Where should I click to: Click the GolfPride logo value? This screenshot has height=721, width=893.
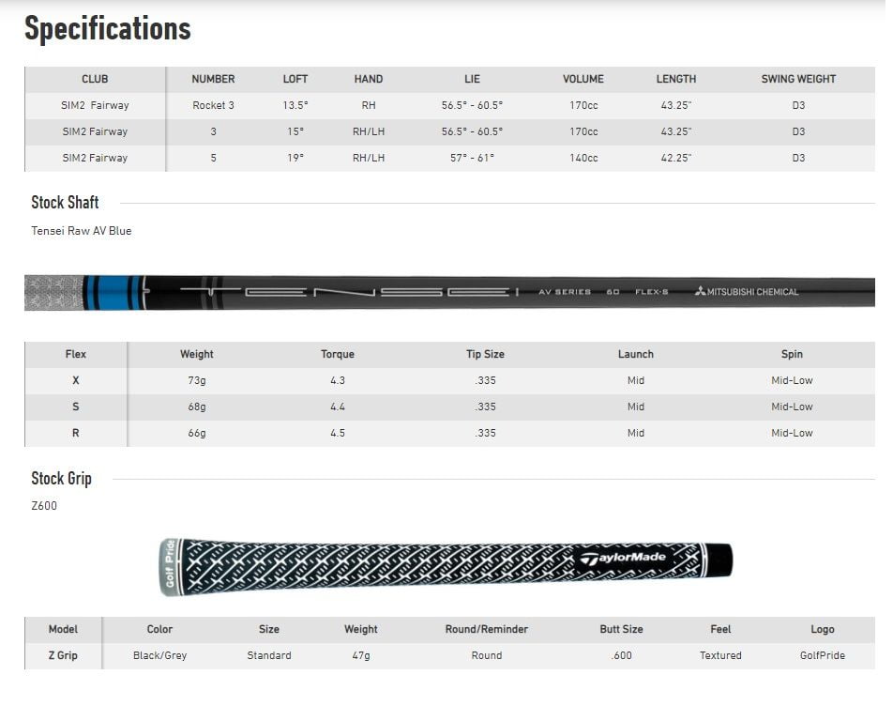click(x=823, y=655)
